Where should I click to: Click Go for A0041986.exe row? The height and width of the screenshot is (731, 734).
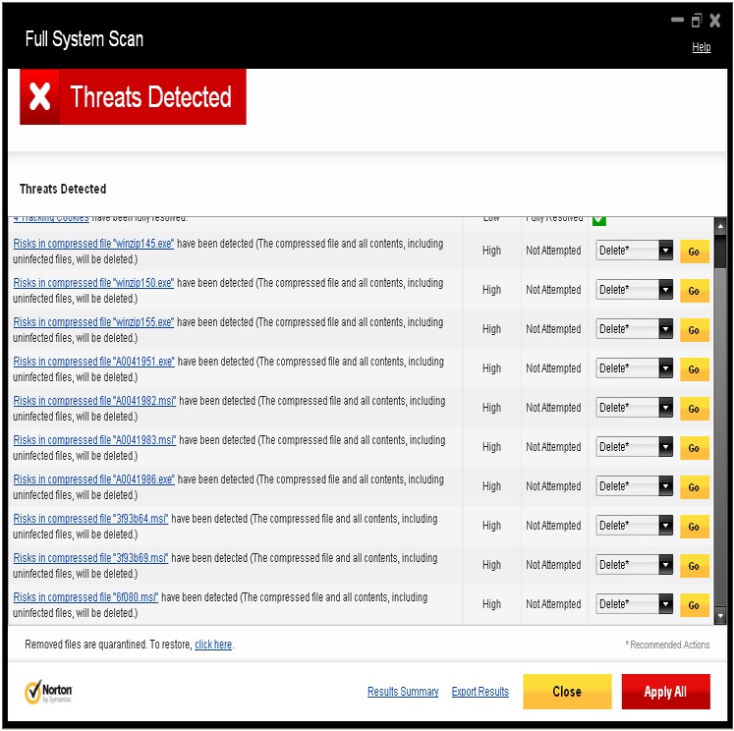(x=695, y=487)
